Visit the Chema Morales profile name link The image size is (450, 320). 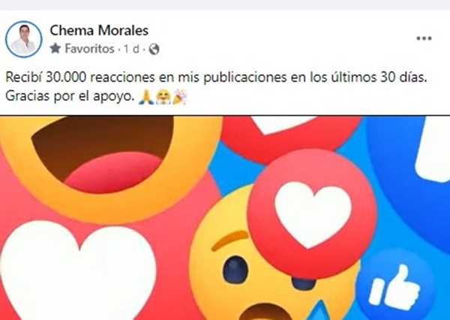[x=99, y=31]
